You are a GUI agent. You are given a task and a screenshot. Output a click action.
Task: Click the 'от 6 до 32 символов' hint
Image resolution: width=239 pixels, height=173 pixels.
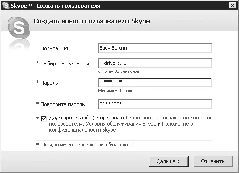[119, 71]
